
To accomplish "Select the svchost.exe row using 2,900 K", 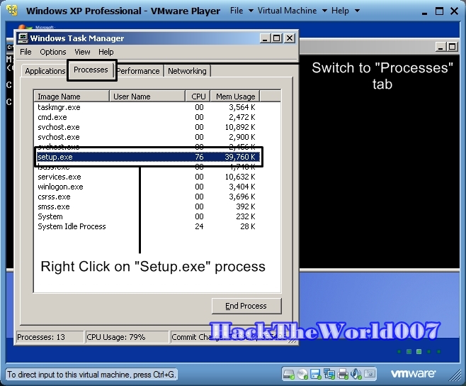I will pos(148,137).
